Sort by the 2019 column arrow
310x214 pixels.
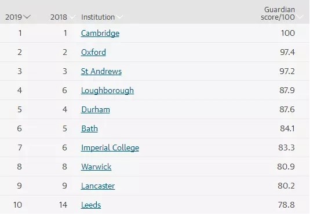(x=27, y=17)
